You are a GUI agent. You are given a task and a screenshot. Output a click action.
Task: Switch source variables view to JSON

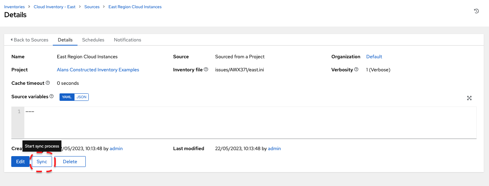point(81,97)
